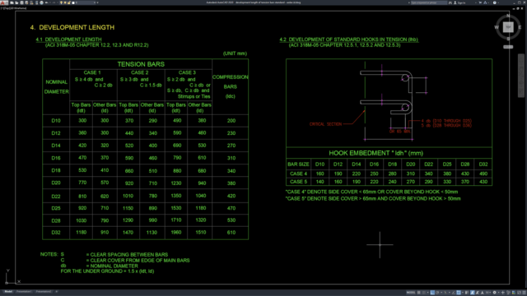The image size is (527, 296).
Task: Switch to the Model tab
Action: point(8,292)
